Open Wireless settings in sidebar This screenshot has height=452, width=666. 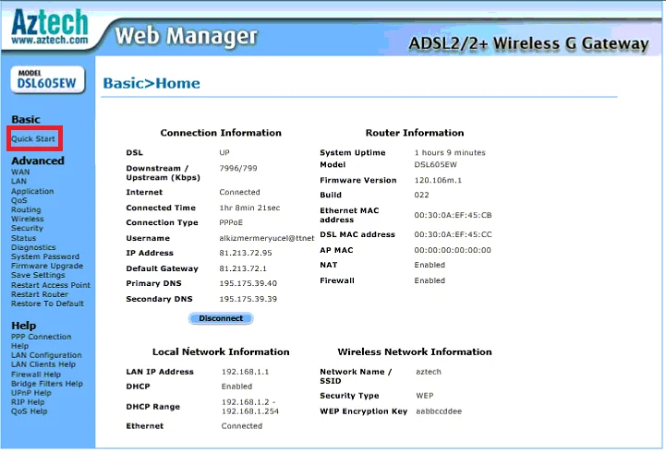(x=27, y=219)
